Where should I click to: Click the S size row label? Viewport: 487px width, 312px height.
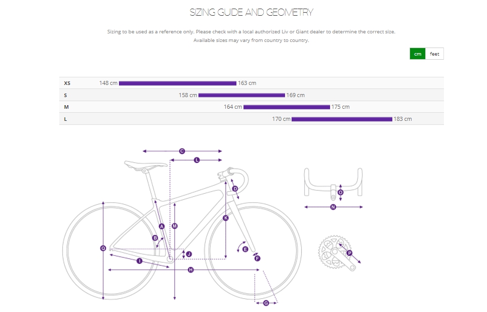click(66, 95)
